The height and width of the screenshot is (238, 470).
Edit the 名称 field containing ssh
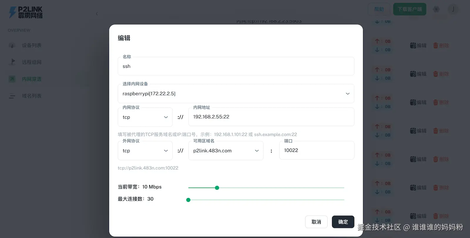(236, 66)
